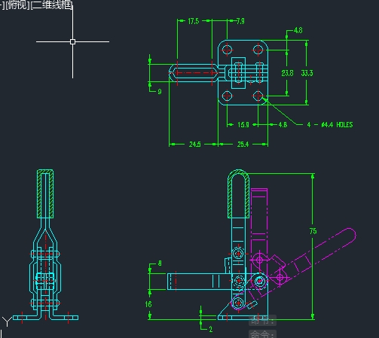Select the 33.3 dimension text
Screen dimensions: 379x338
pos(307,73)
